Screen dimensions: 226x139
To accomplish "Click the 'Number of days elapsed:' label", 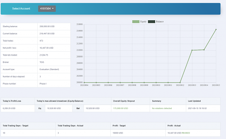I will pos(14,77).
